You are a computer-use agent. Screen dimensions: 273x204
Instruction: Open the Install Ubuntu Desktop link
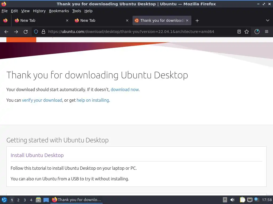pos(37,155)
